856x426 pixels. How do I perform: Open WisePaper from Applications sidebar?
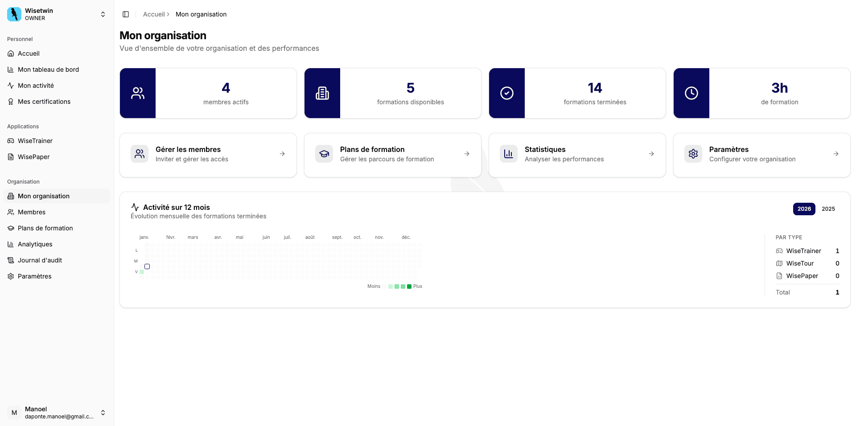tap(34, 156)
